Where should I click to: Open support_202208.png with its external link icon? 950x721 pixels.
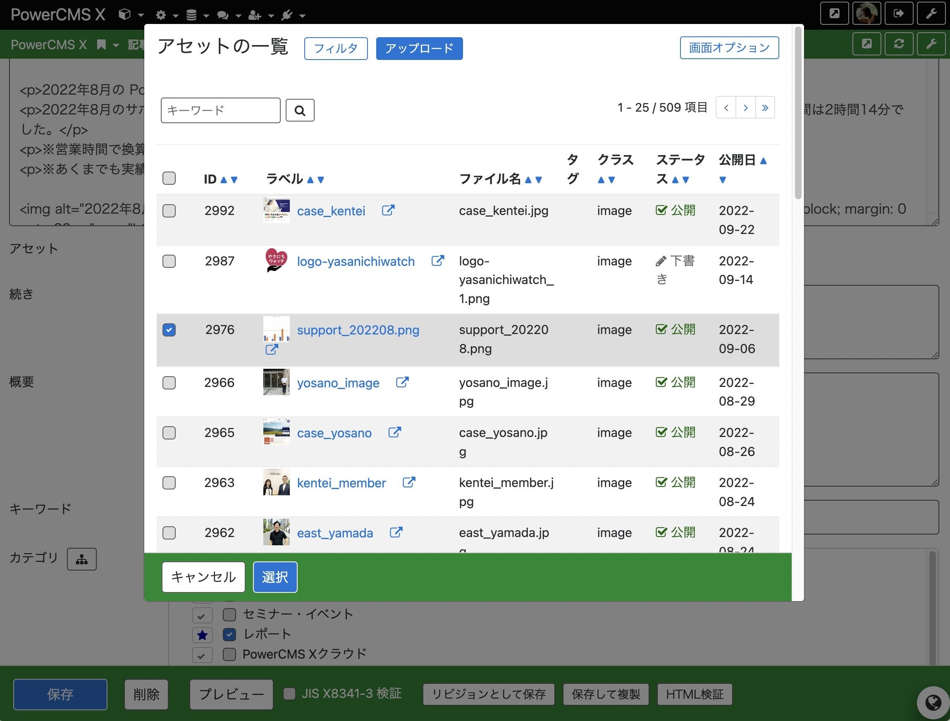[x=271, y=350]
